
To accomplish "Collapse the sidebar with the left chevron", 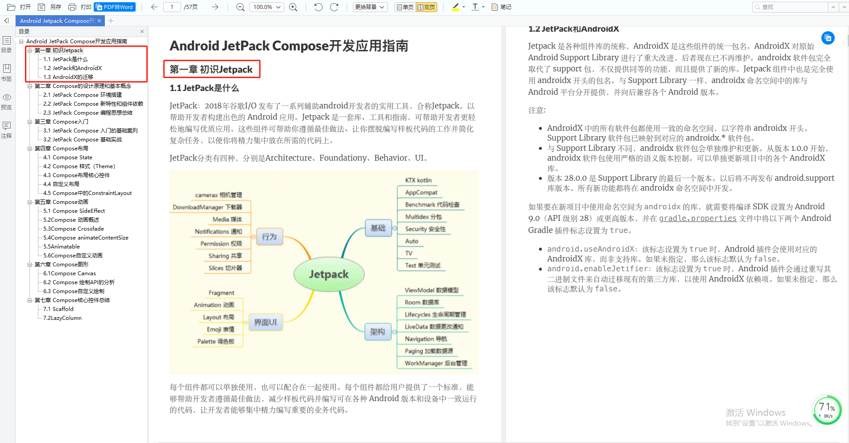I will (6, 21).
